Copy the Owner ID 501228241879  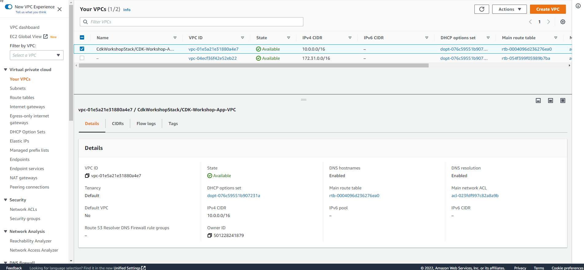(209, 235)
